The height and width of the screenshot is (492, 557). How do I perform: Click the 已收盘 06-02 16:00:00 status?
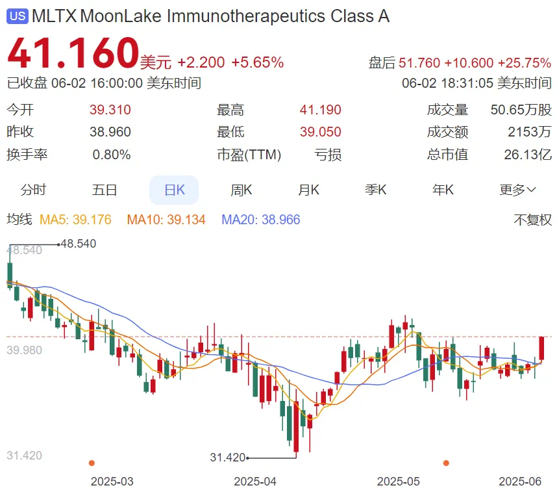coord(104,83)
